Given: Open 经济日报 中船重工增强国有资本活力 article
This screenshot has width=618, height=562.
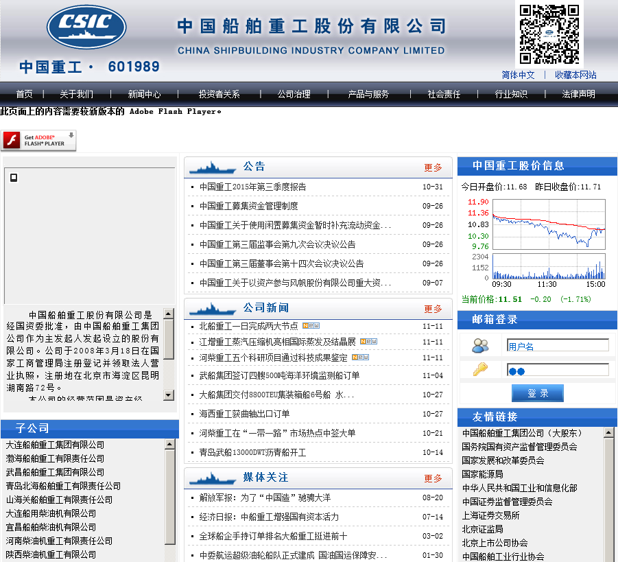Looking at the screenshot, I should coord(269,517).
